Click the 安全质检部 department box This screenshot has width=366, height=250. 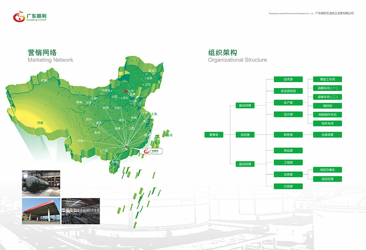pyautogui.click(x=288, y=91)
